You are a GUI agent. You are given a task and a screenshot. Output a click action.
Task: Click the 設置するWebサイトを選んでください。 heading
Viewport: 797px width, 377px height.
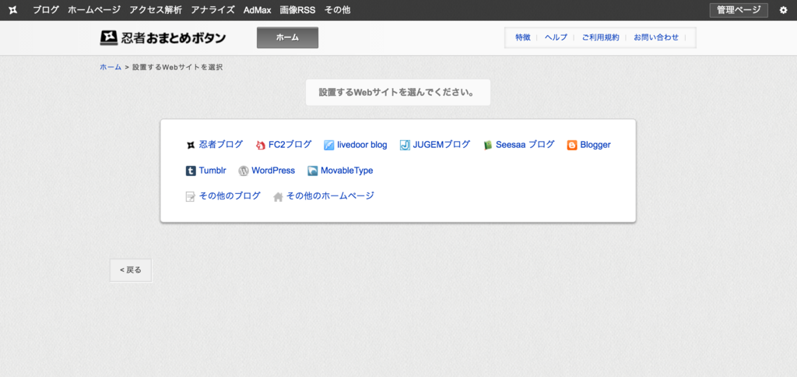(x=397, y=93)
